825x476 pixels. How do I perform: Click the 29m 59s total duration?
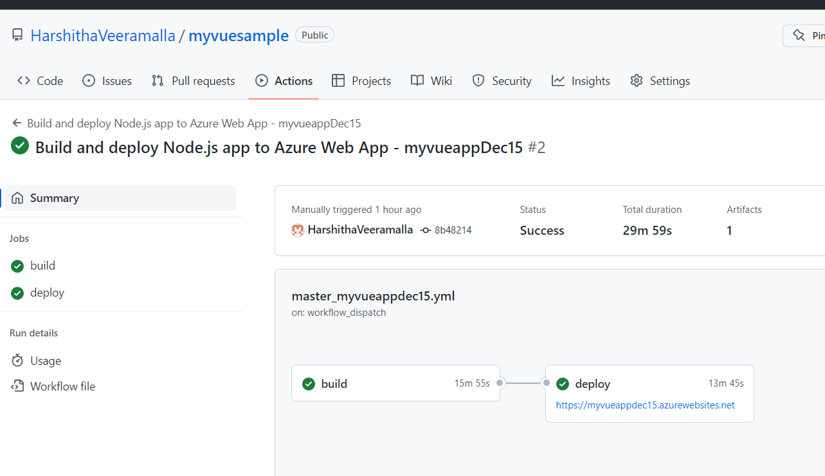[648, 230]
